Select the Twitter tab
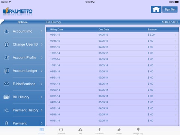This screenshot has height=135, width=180. point(119,131)
